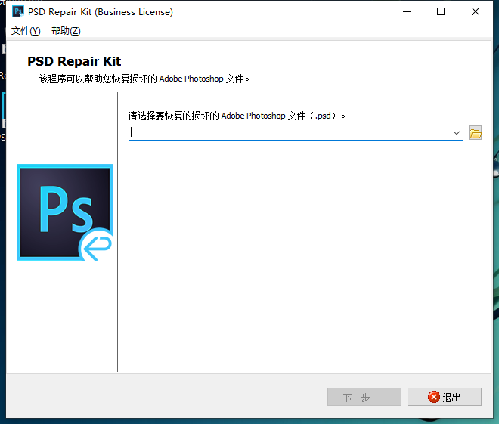Click the empty white area below the file field
The height and width of the screenshot is (424, 499).
[302, 257]
